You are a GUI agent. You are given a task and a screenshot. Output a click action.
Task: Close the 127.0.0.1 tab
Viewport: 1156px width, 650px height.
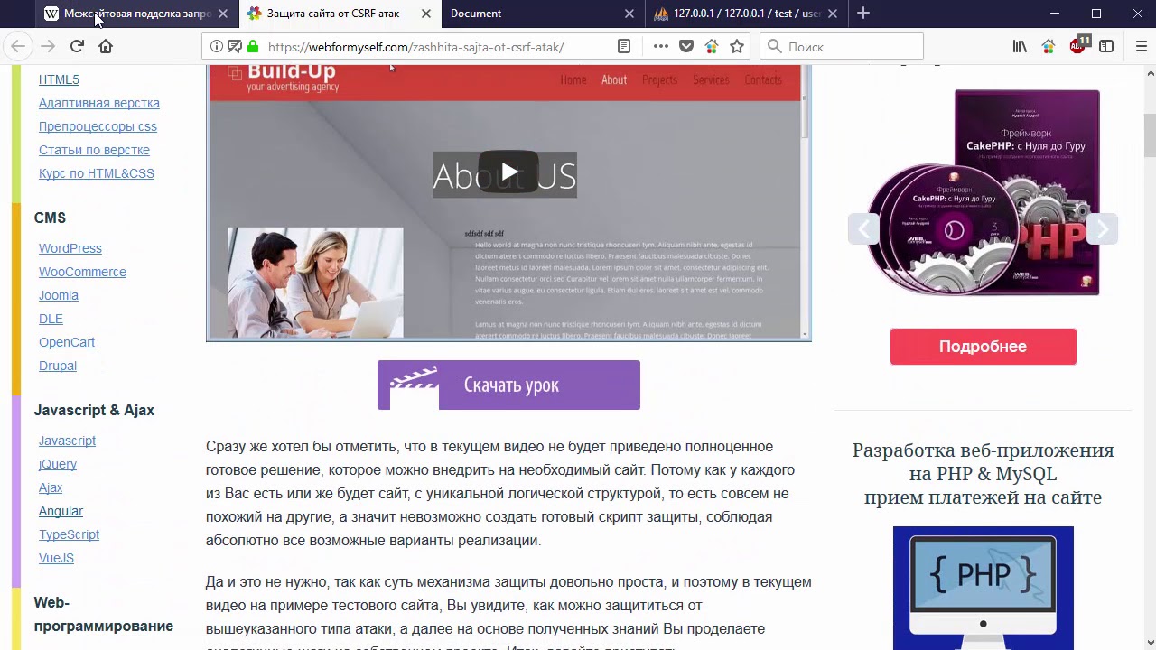(833, 14)
